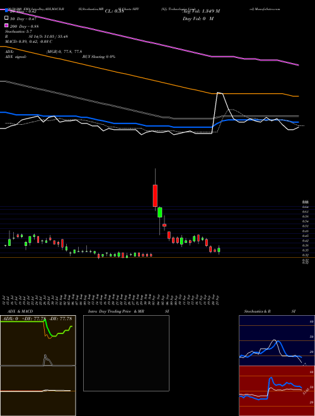Click the tall red spike candlestick
The image size is (315, 416).
[155, 195]
